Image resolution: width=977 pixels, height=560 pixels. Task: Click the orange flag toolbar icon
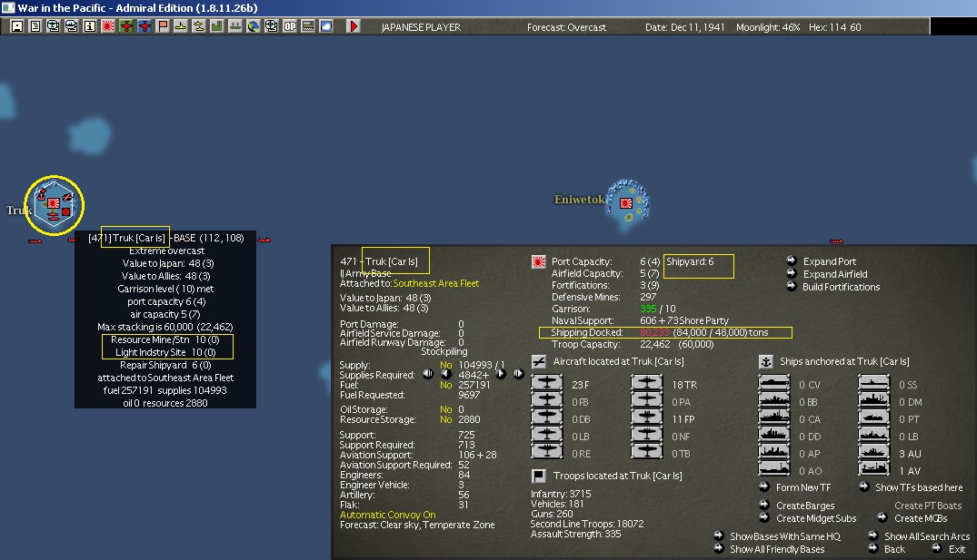[162, 26]
